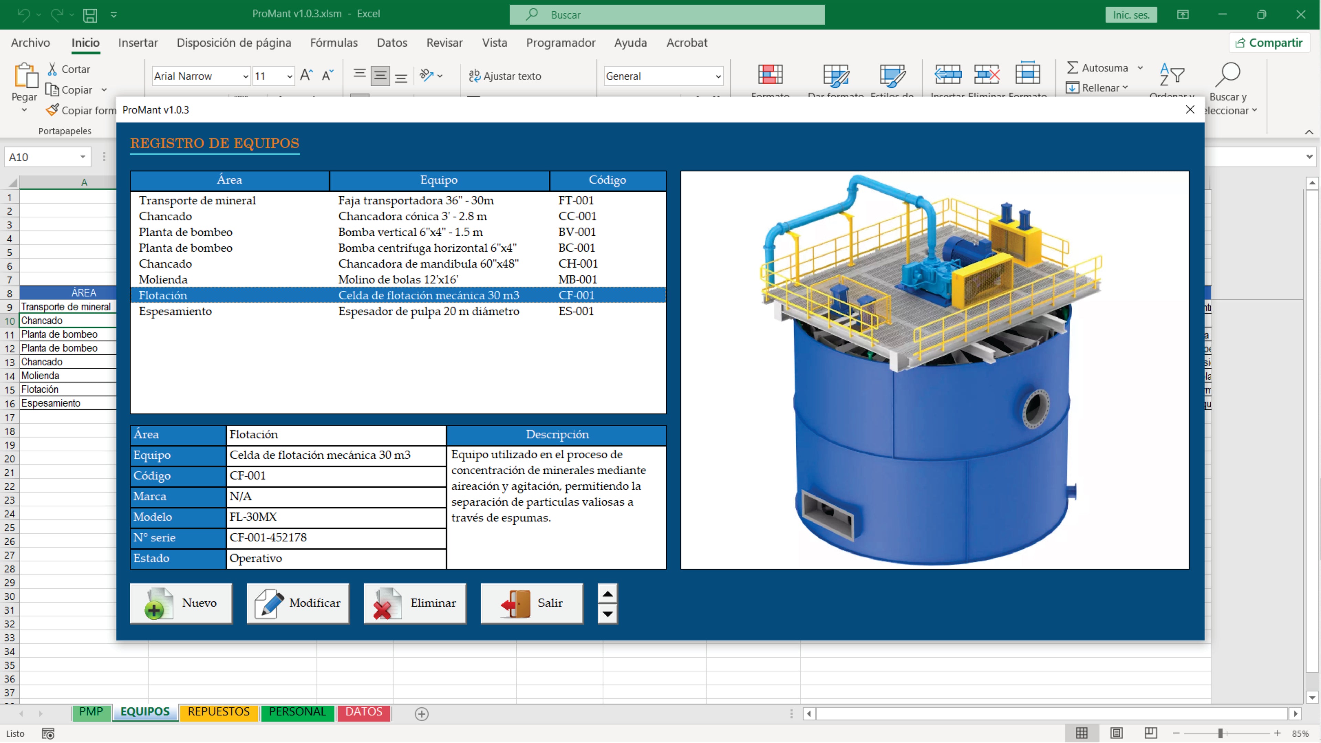Add a new sheet with plus icon
The image size is (1321, 743).
[421, 714]
